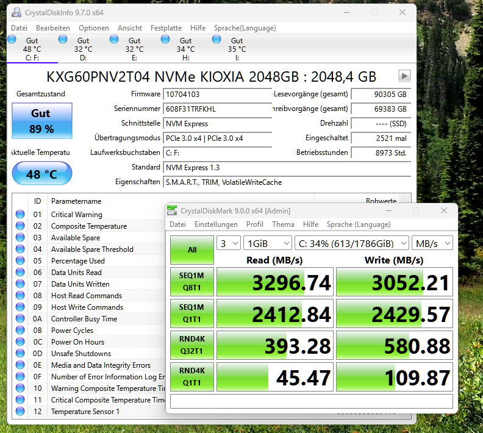Open Thema menu in CrystalDiskMark
This screenshot has height=433, width=483.
[x=283, y=224]
